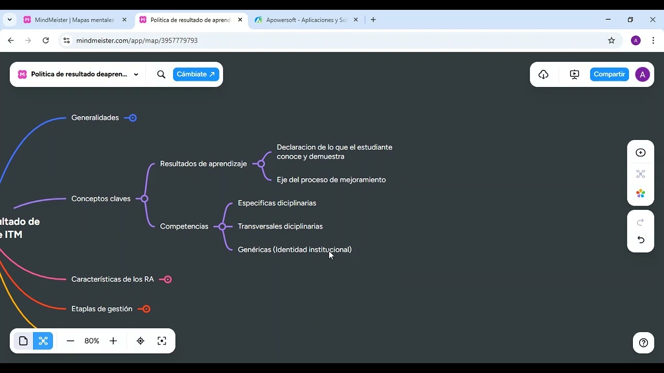Click the add topic plus icon
The width and height of the screenshot is (664, 373).
pos(641,152)
